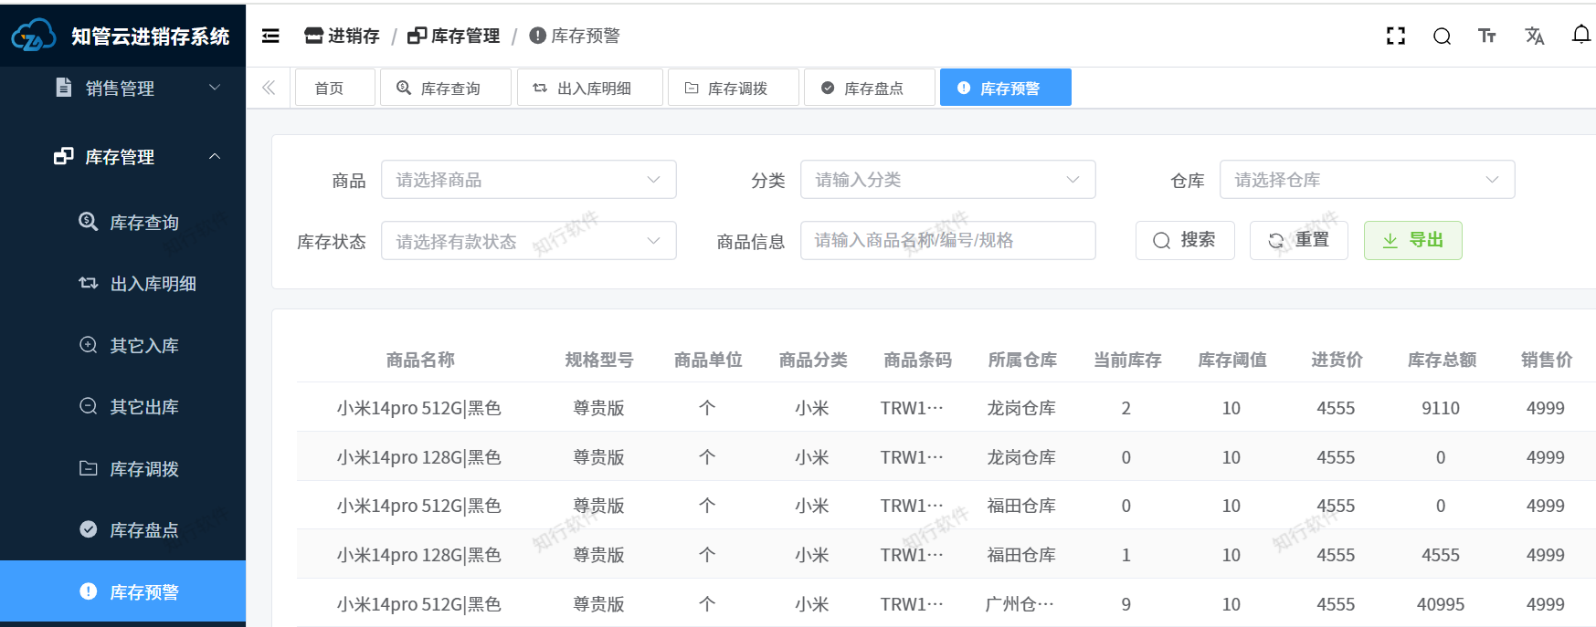
Task: Open the 请选择商品 dropdown
Action: [528, 180]
